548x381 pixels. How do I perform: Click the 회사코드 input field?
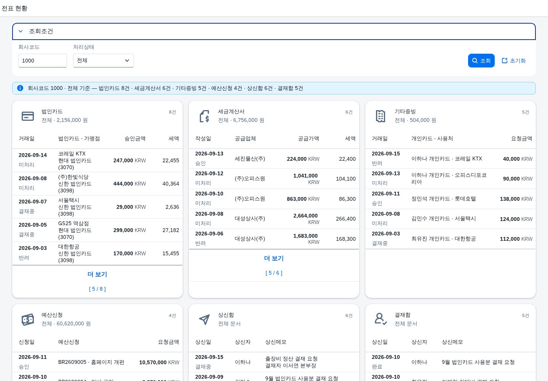pos(43,61)
